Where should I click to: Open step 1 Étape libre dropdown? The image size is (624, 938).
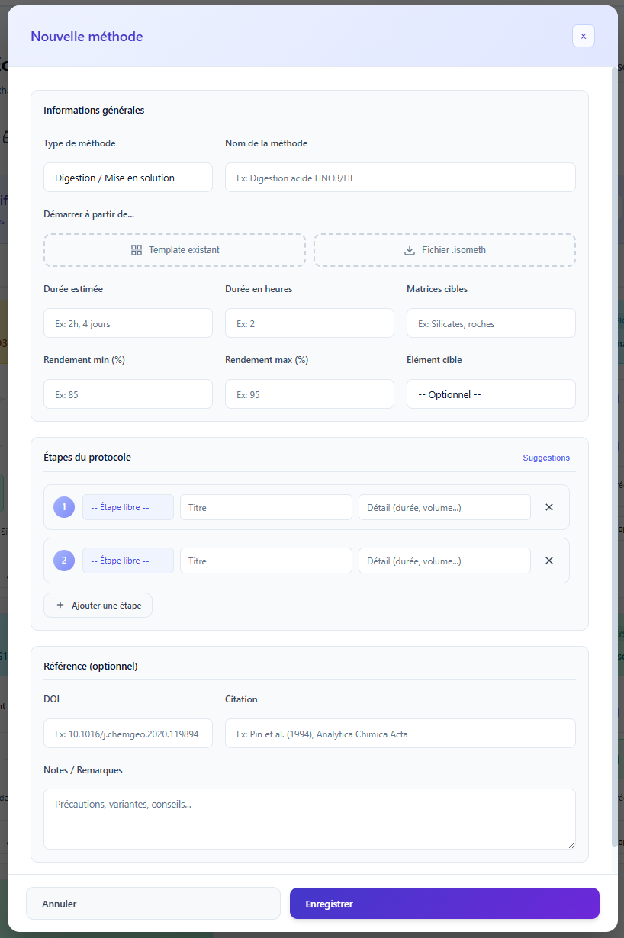click(128, 507)
